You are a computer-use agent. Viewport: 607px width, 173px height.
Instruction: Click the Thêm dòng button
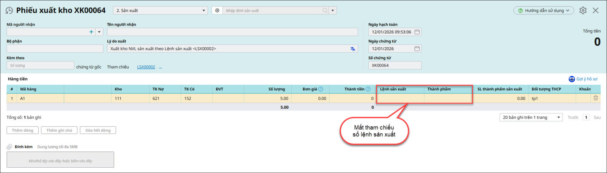point(22,130)
